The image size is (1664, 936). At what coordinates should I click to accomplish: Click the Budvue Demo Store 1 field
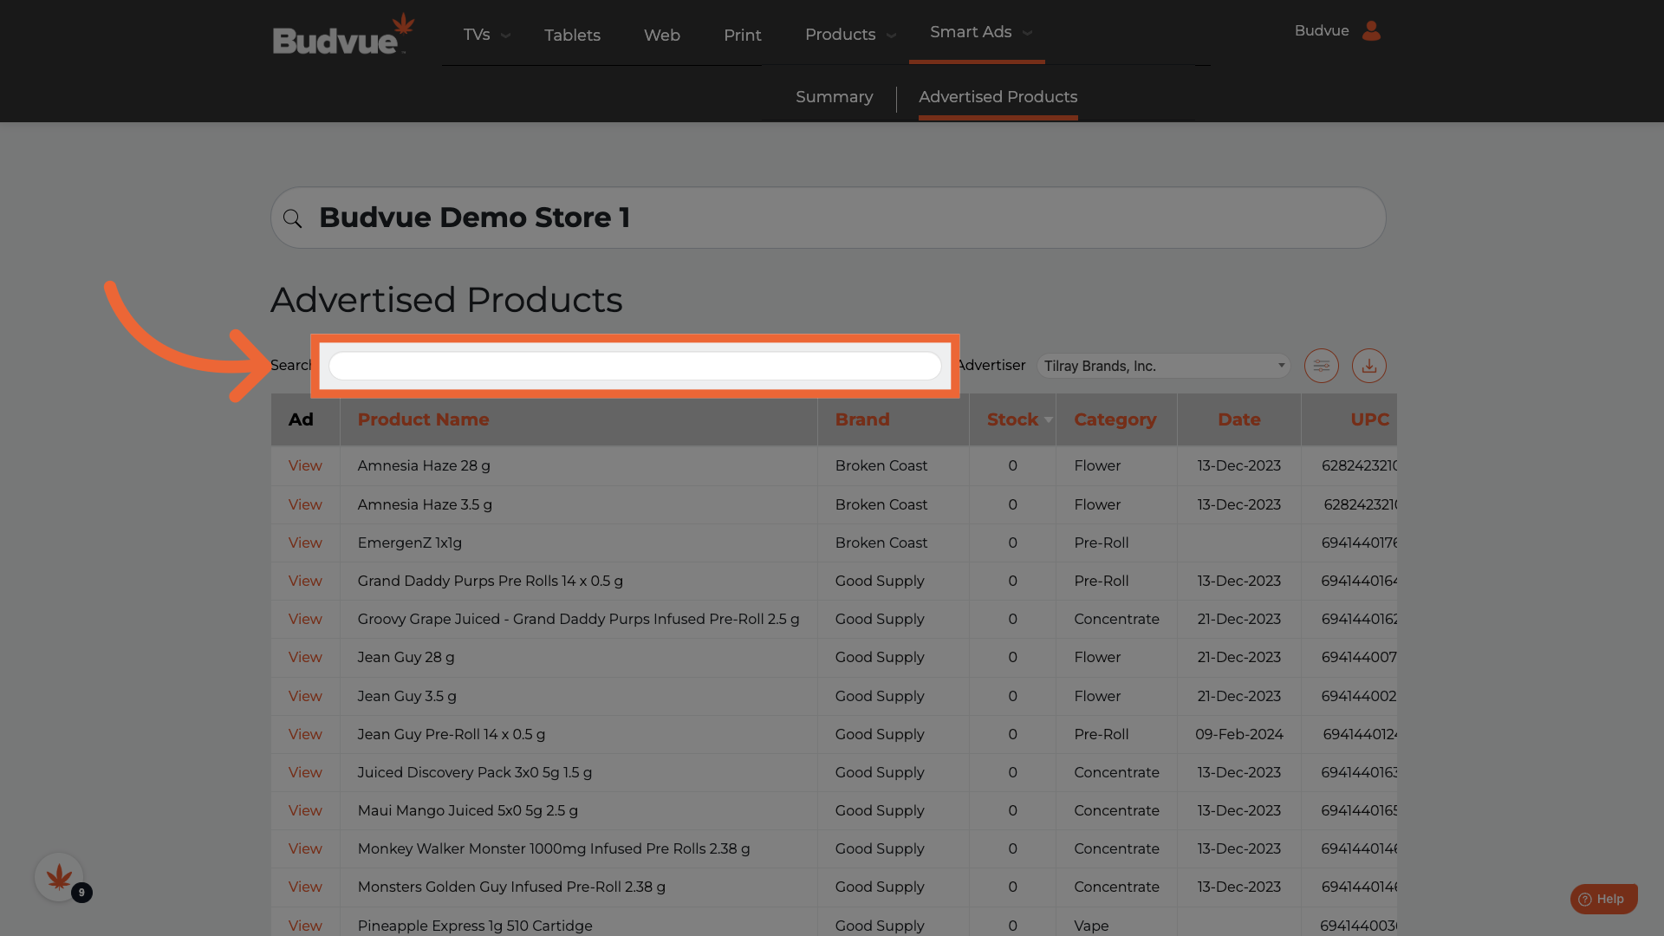tap(828, 218)
